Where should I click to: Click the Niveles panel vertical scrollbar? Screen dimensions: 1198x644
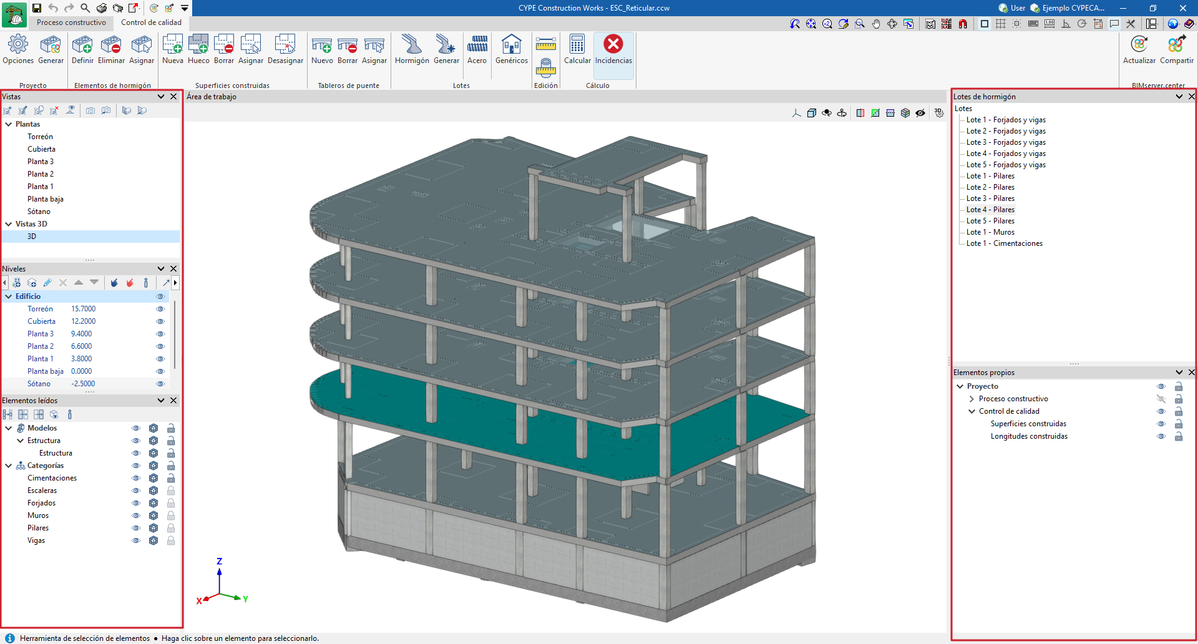pos(175,334)
